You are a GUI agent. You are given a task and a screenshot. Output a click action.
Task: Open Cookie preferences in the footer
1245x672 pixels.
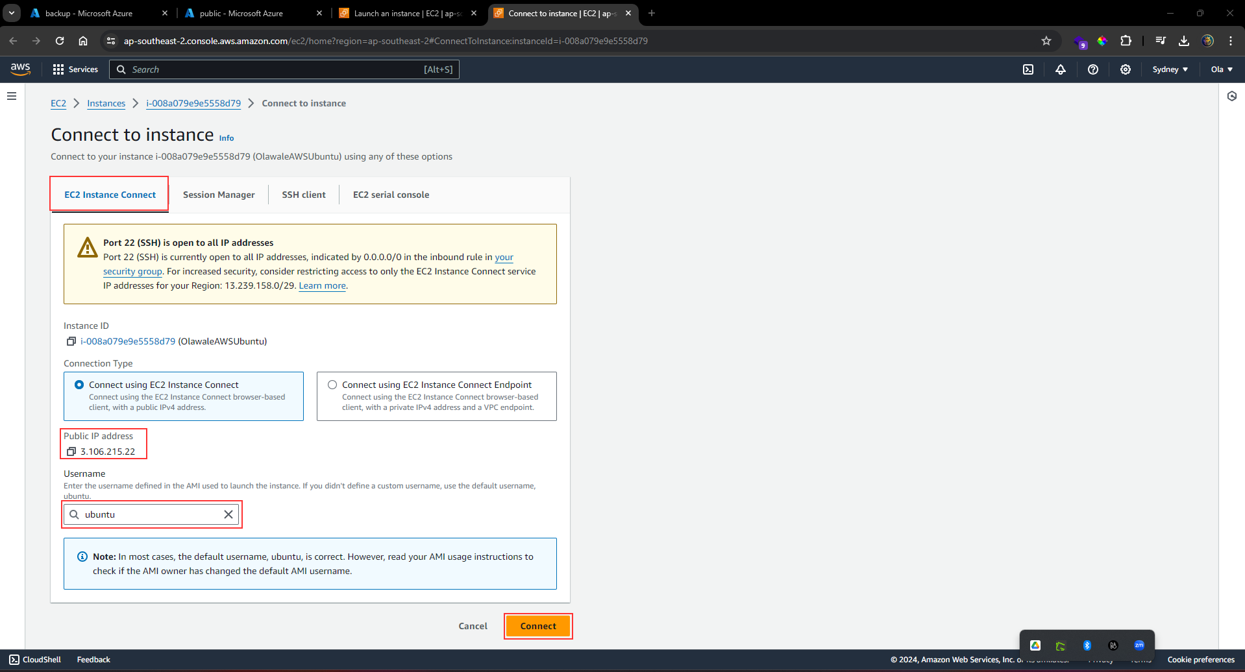[1201, 660]
